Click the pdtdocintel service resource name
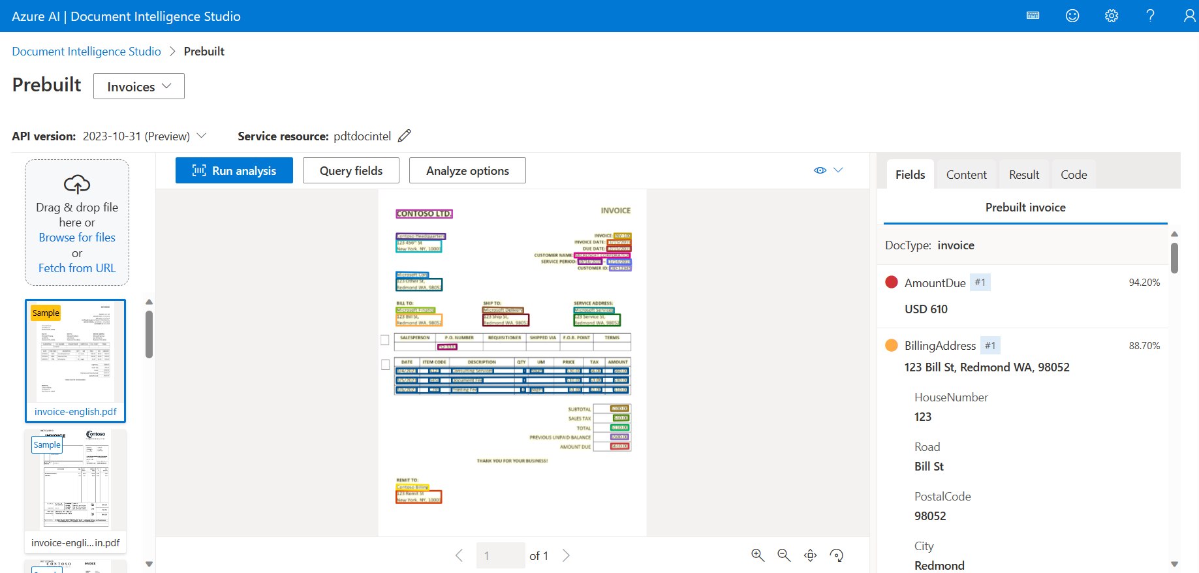The image size is (1199, 573). [362, 136]
